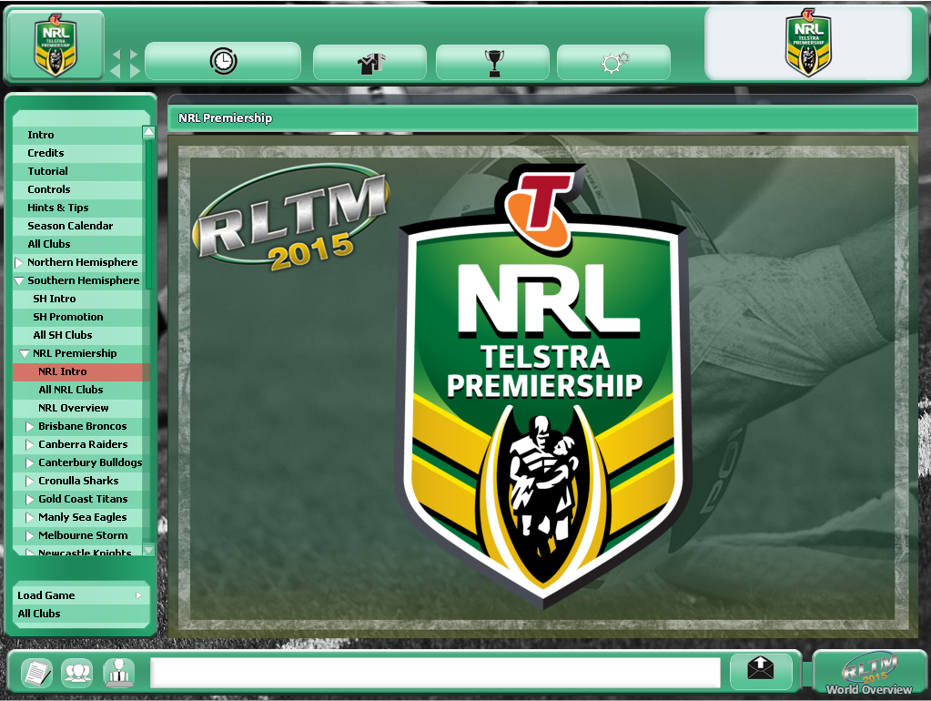Expand Melbourne Storm arrow
The width and height of the screenshot is (931, 701).
[x=29, y=536]
